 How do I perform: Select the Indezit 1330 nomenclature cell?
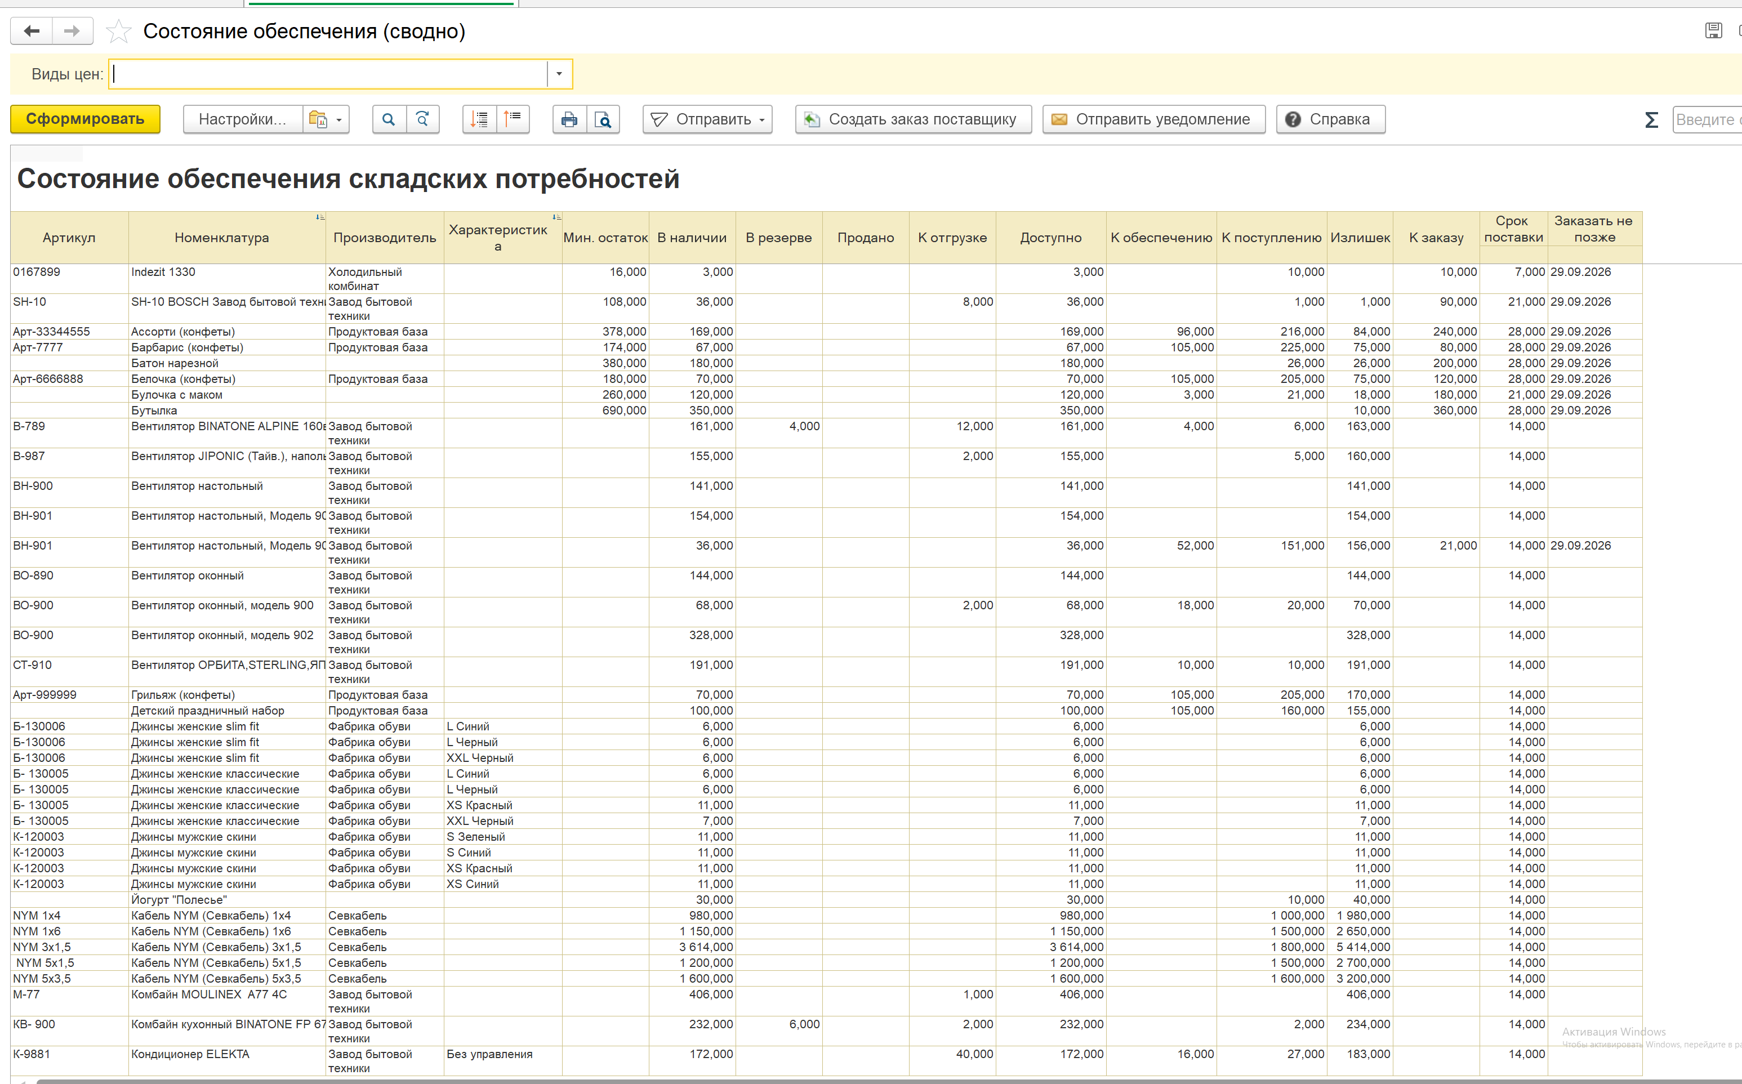[x=227, y=278]
